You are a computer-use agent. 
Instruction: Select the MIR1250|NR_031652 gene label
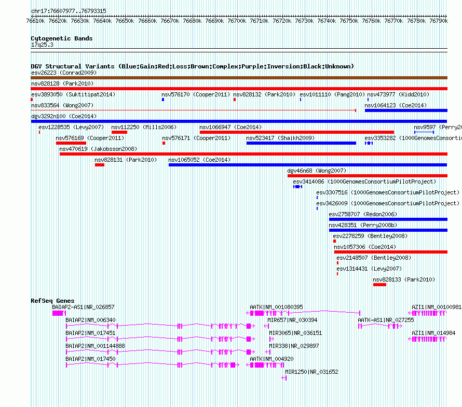tap(311, 372)
